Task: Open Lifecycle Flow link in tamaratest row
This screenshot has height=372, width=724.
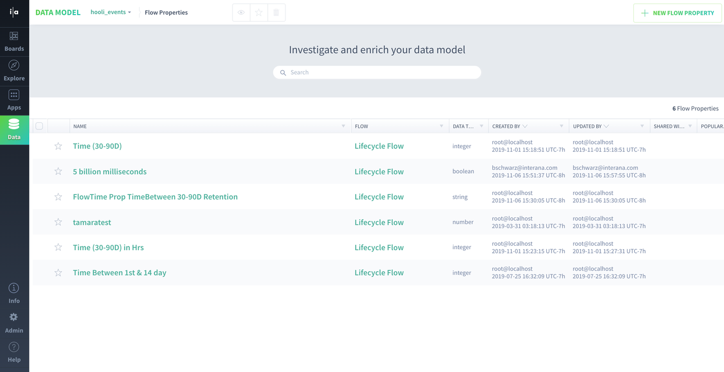Action: click(379, 223)
